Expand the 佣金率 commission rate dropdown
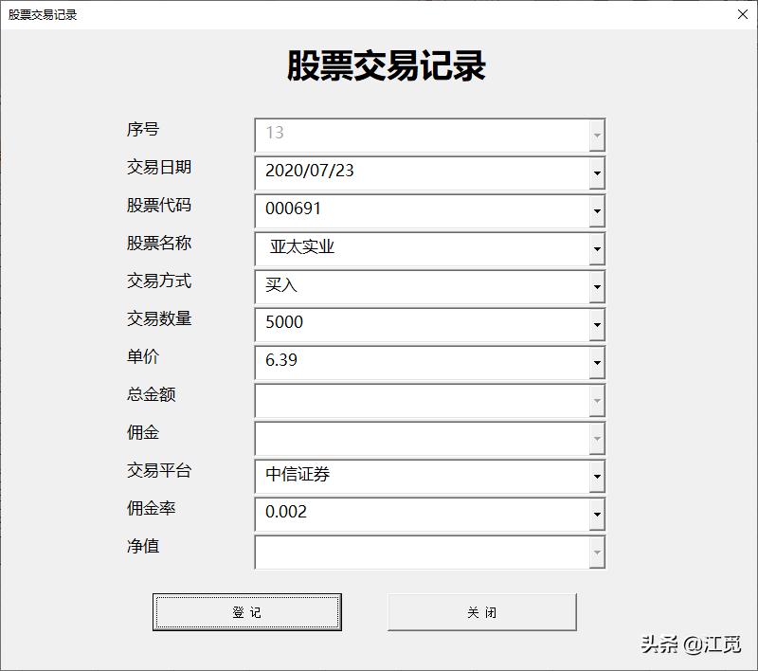The height and width of the screenshot is (671, 758). pos(597,514)
